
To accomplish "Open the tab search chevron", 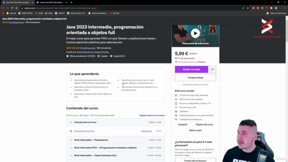I will [265, 2].
